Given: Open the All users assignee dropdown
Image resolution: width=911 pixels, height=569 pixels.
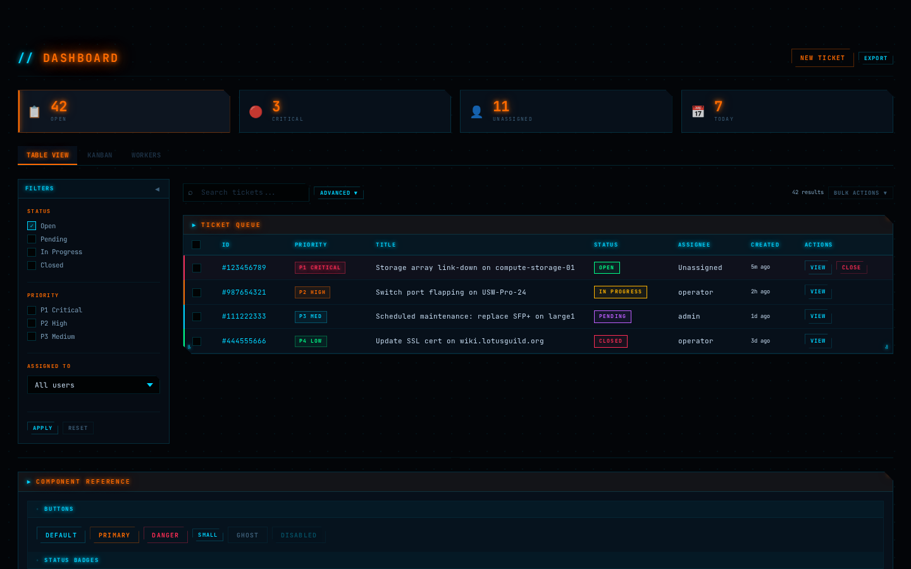Looking at the screenshot, I should click(x=94, y=385).
